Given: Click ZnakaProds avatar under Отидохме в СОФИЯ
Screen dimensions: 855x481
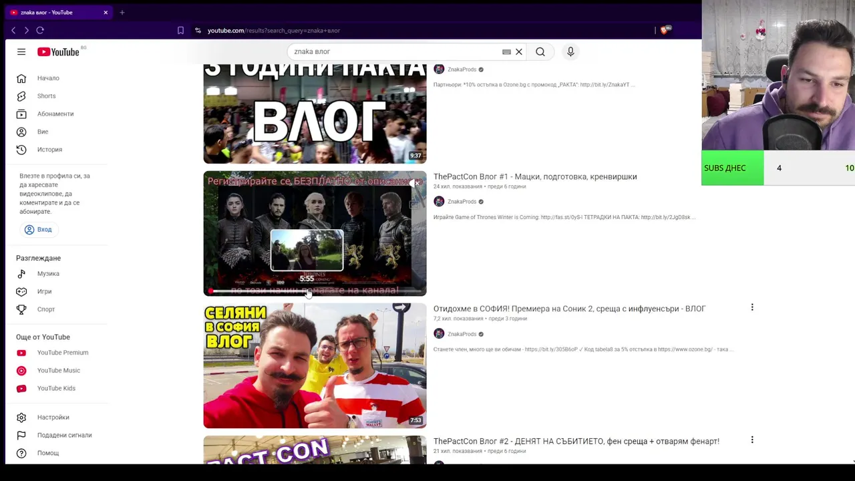Looking at the screenshot, I should click(439, 334).
